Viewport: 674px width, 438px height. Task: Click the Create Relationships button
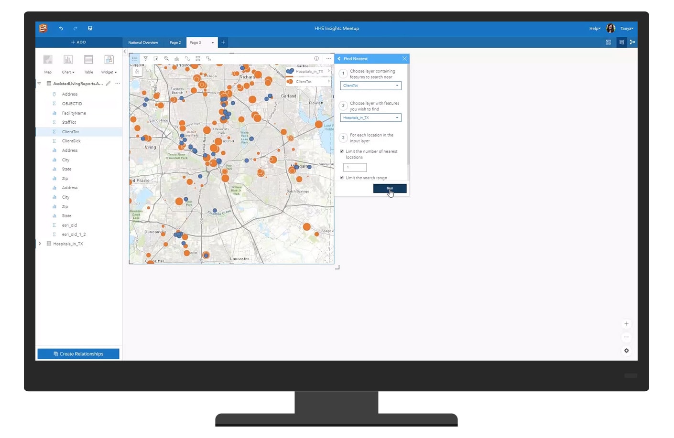coord(78,354)
